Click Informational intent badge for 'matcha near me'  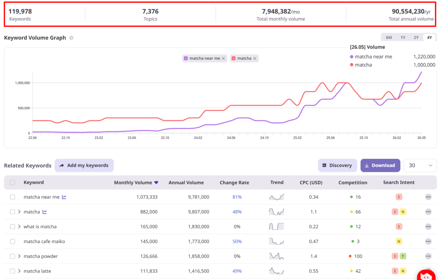click(399, 197)
